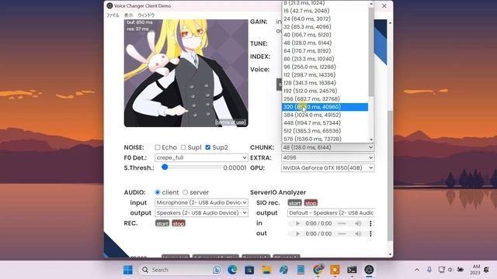Show hidden system tray icons chevron
Image resolution: width=497 pixels, height=279 pixels.
417,270
